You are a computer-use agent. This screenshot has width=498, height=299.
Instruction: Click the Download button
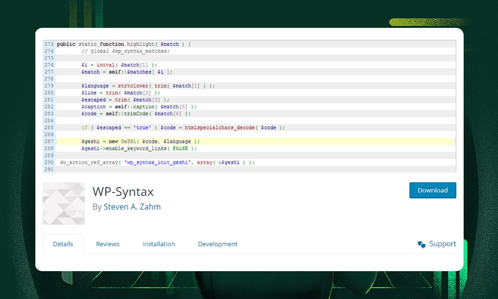tap(432, 190)
